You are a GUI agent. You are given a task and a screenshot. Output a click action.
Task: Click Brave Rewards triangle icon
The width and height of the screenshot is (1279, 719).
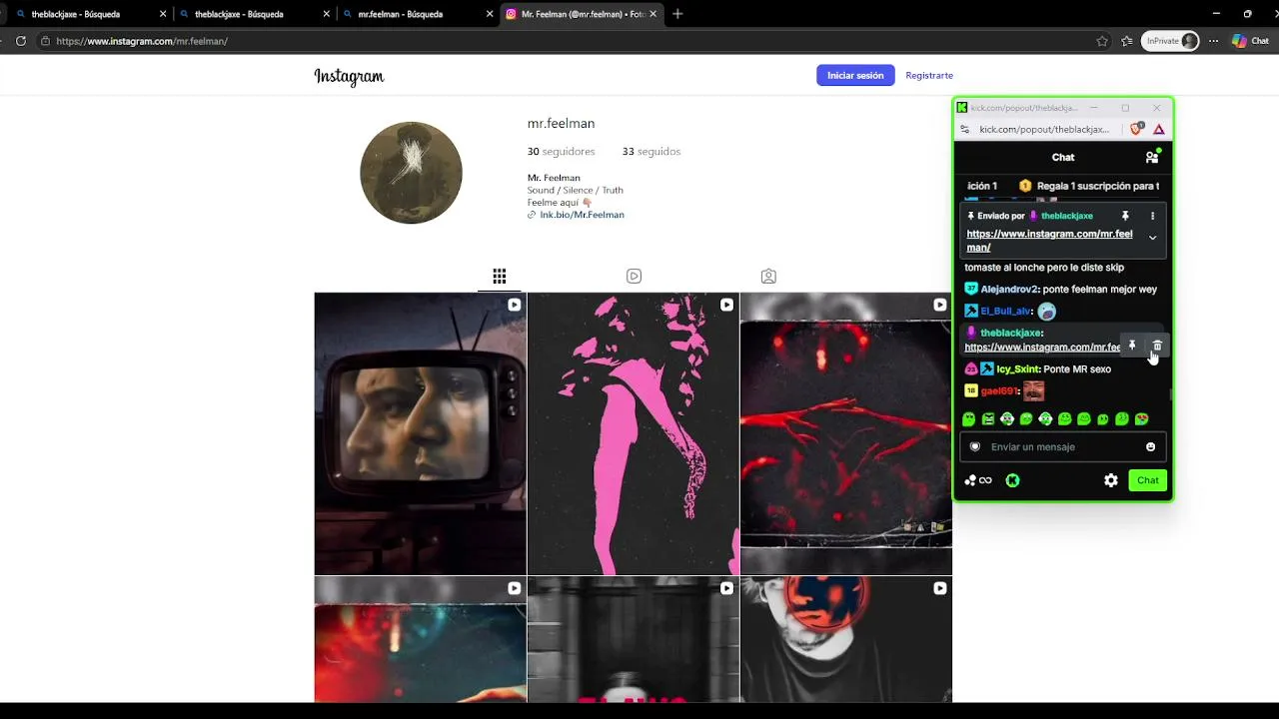(1159, 129)
